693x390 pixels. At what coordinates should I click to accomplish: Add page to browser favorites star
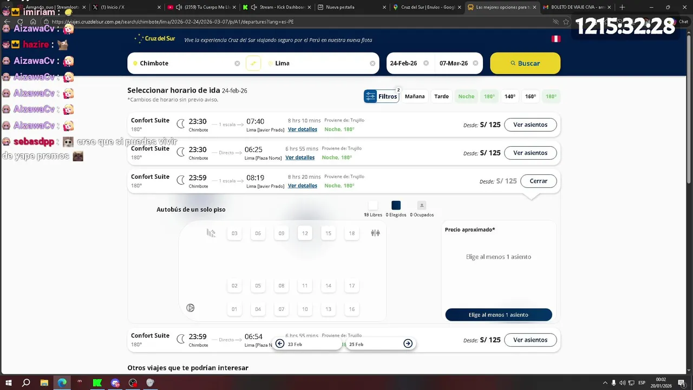566,22
